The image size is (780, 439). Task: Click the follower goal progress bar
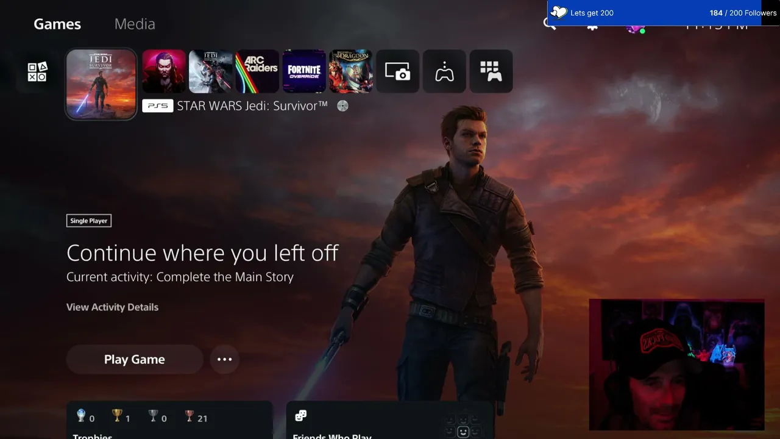(664, 13)
